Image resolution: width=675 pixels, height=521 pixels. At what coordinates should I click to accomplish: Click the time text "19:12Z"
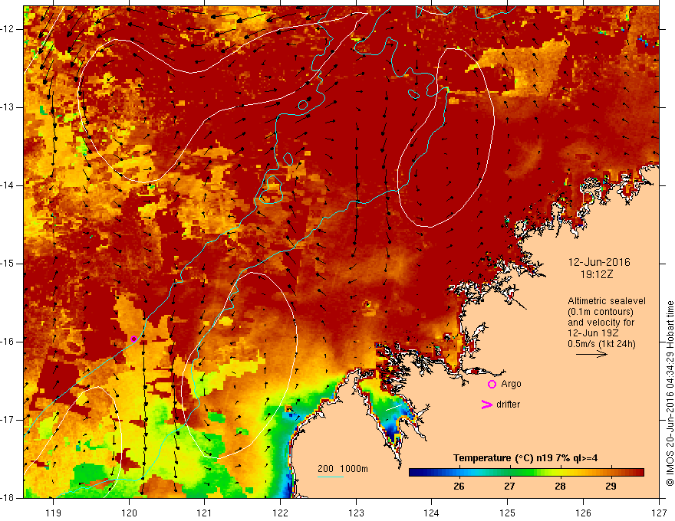point(597,274)
